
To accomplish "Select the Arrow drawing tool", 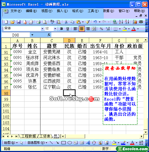I will (57, 143).
